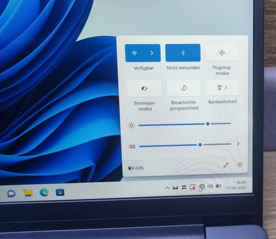Image resolution: width=276 pixels, height=239 pixels.
Task: Open the Chat app on taskbar
Action: 11,193
